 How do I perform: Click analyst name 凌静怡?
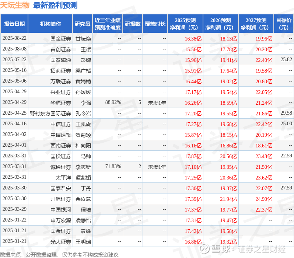click(83, 221)
